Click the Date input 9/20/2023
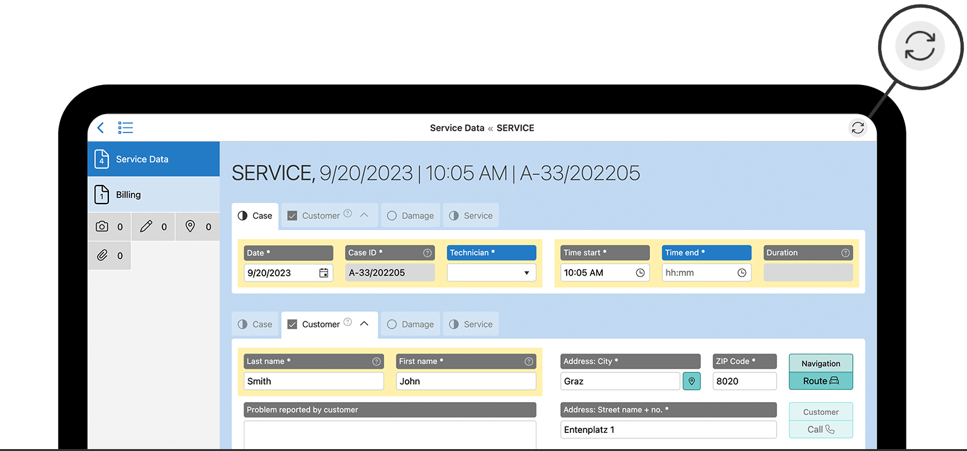 click(x=288, y=273)
